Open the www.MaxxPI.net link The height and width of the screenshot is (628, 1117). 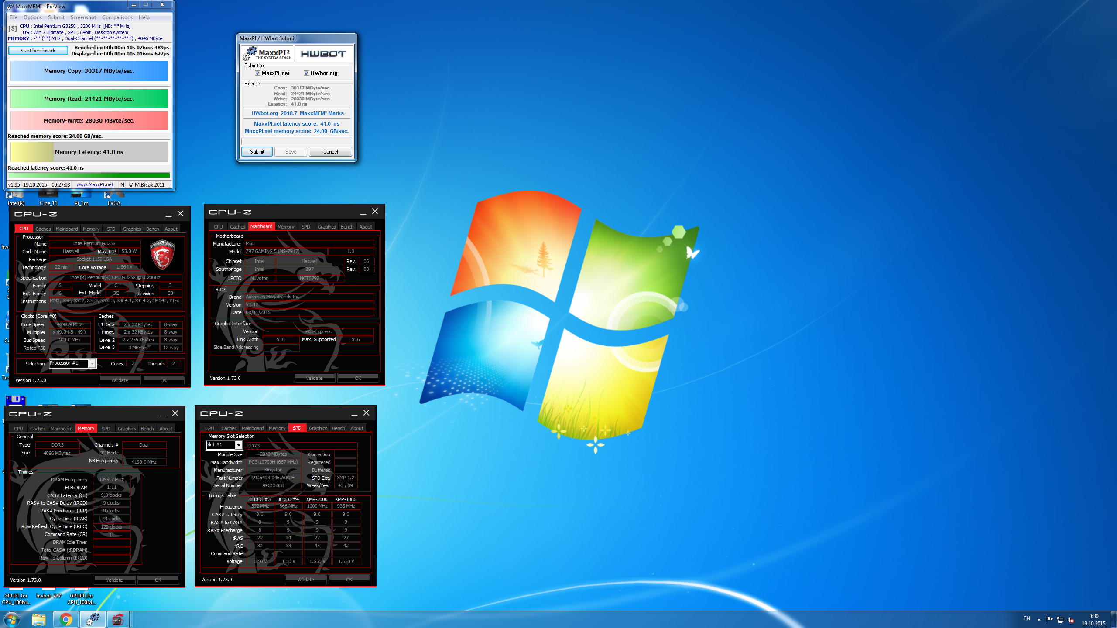(x=95, y=184)
